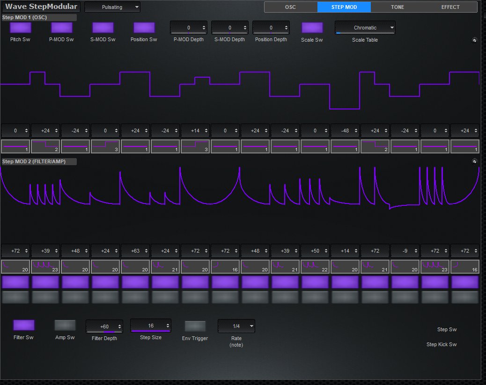Image resolution: width=486 pixels, height=385 pixels.
Task: Open curve 21 shape icon for Step MOD 2 step 13
Action: [x=375, y=267]
